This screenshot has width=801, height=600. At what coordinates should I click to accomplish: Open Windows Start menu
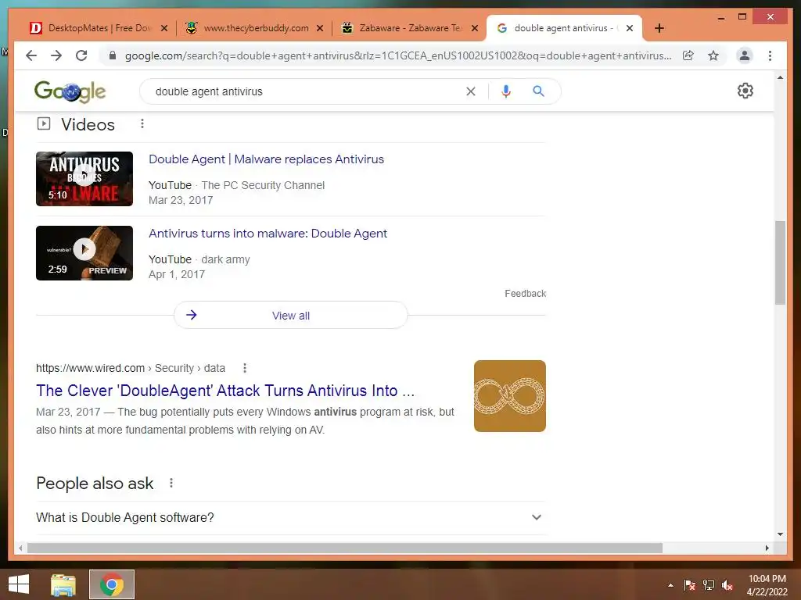coord(19,584)
